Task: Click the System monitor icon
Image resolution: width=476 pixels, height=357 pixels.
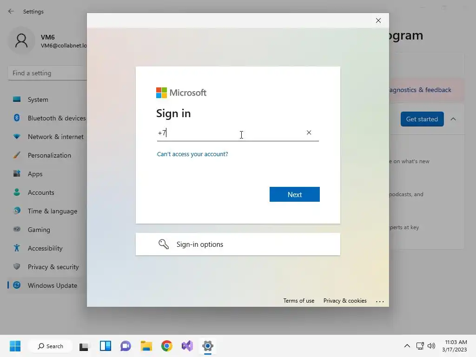Action: point(17,99)
